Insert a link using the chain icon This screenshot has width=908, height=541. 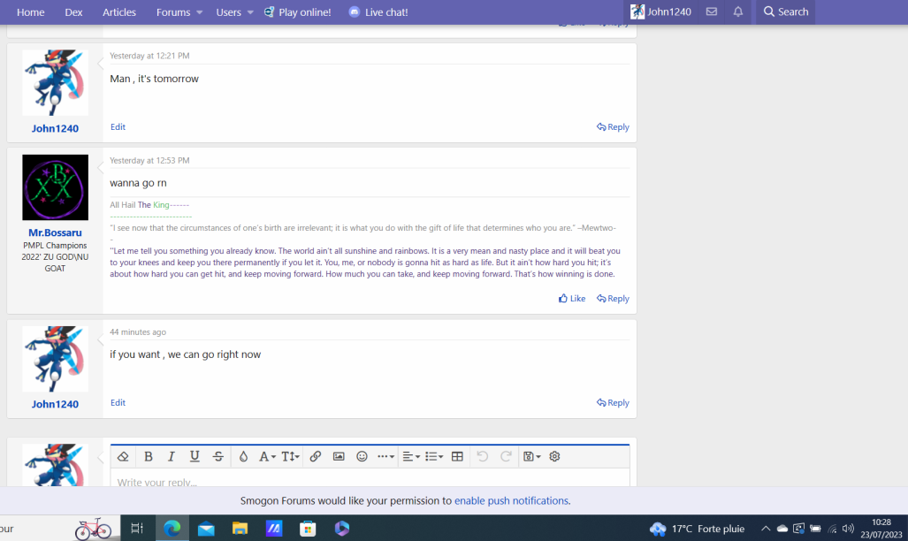315,457
